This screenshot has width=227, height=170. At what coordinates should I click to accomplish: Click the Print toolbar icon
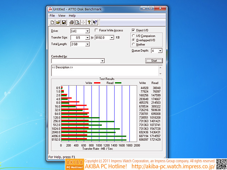[x=71, y=22]
